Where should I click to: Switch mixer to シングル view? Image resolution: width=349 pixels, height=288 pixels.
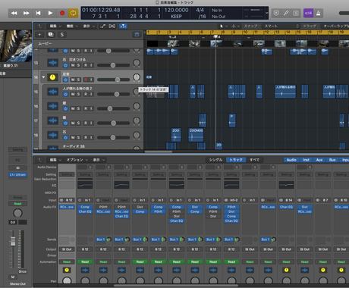[x=215, y=160]
